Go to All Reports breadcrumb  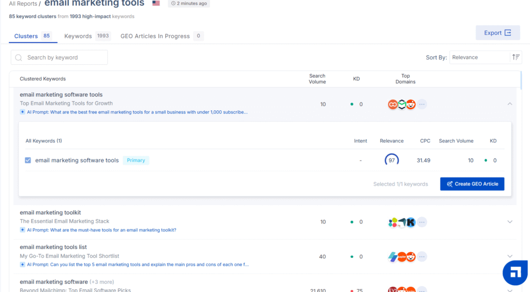click(23, 4)
